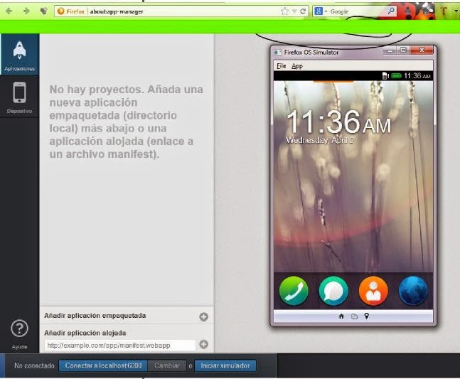Open App menu in Simulator window

click(297, 66)
